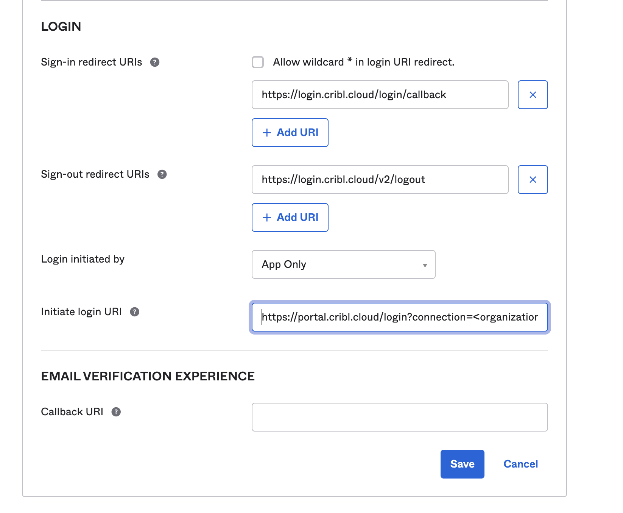
Task: Open help tooltip for Initiate login URI
Action: click(x=134, y=312)
